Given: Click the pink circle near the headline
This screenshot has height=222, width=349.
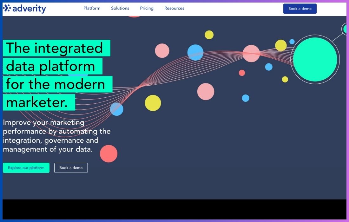Looking at the screenshot, I should (162, 50).
